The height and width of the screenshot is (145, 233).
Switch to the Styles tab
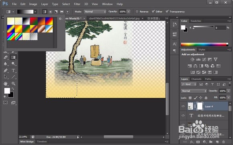click(202, 49)
